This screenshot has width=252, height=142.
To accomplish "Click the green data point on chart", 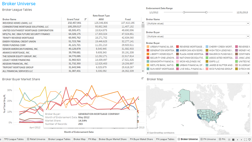I will 139,99.
